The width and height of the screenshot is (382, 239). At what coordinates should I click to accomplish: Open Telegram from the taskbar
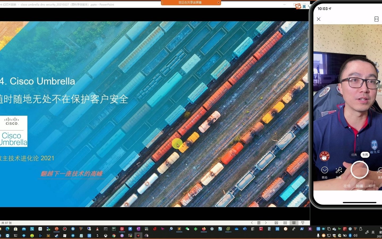[73, 236]
